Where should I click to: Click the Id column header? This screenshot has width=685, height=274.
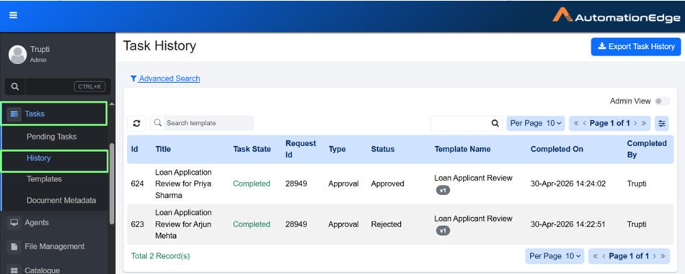pyautogui.click(x=135, y=149)
